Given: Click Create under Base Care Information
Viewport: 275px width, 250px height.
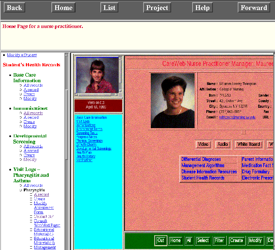Looking at the screenshot, I should click(29, 94).
